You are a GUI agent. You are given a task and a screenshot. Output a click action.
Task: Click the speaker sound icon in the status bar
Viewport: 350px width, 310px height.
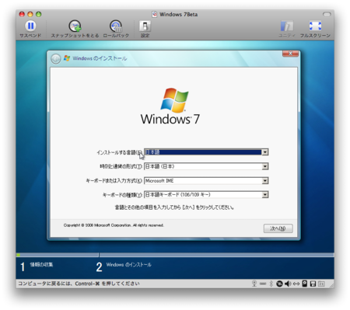(x=288, y=284)
